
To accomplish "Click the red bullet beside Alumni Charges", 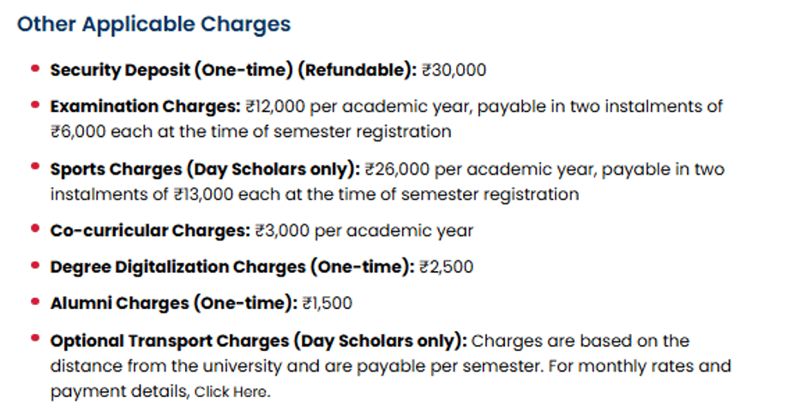I will coord(35,301).
